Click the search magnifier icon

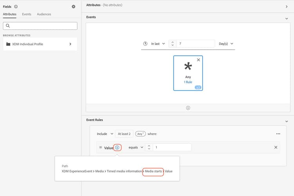[x=8, y=26]
